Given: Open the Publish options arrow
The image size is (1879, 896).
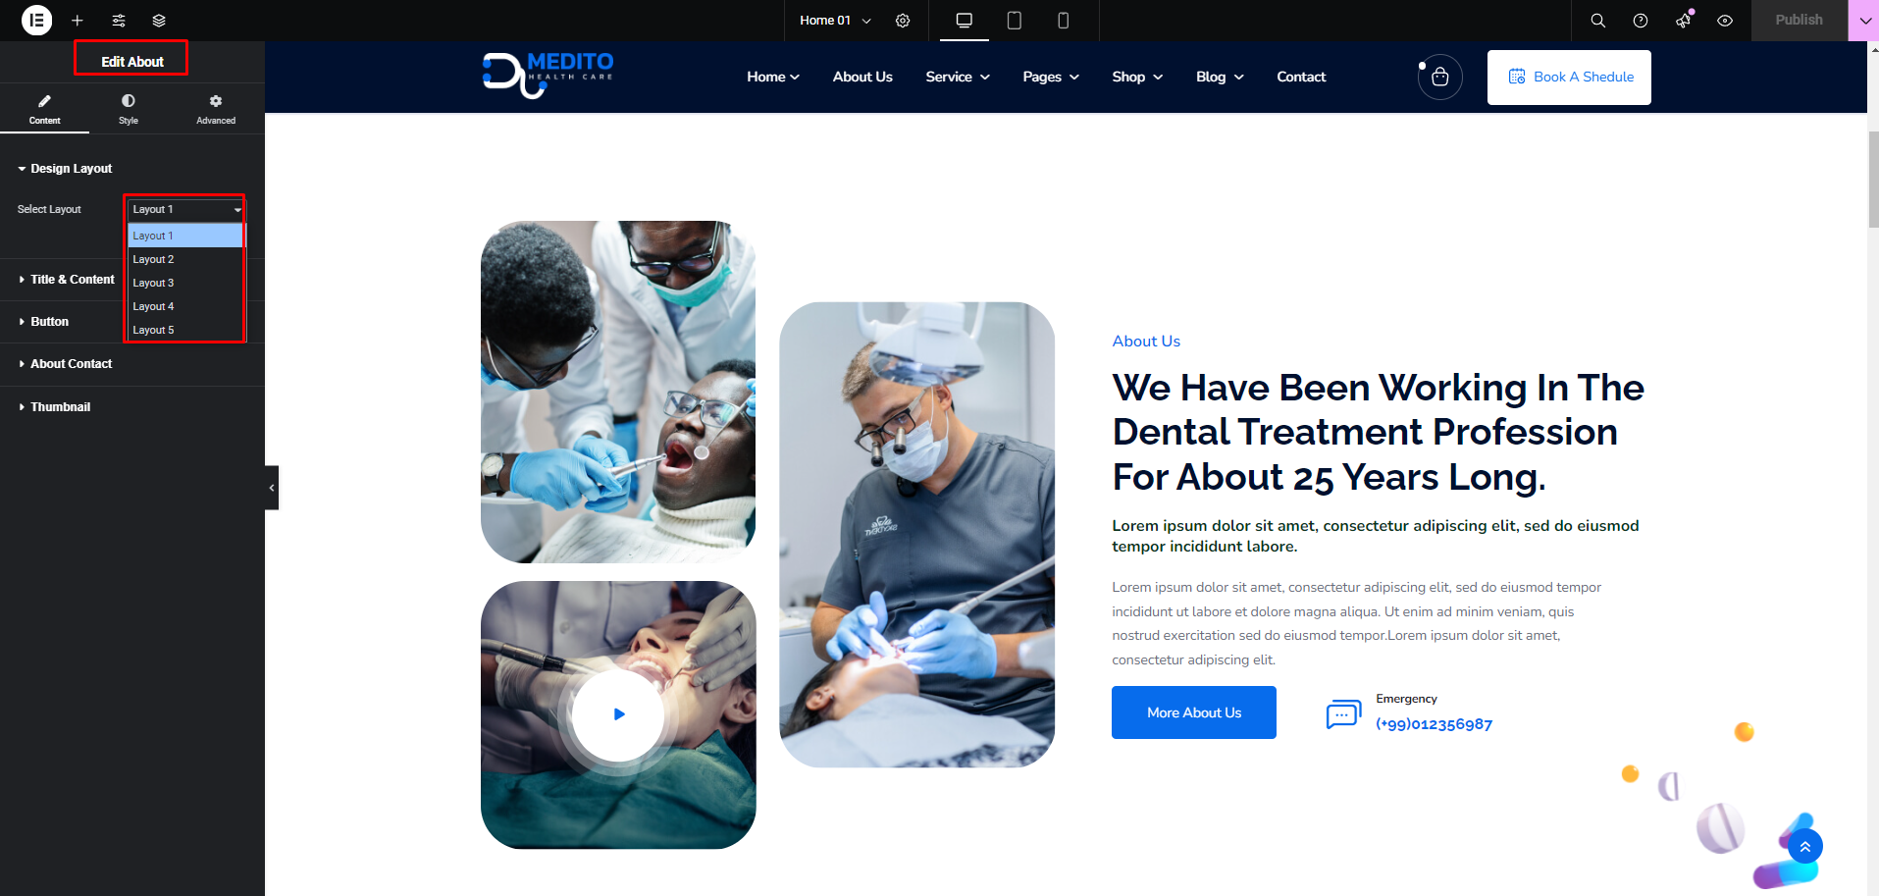Looking at the screenshot, I should click(1863, 21).
